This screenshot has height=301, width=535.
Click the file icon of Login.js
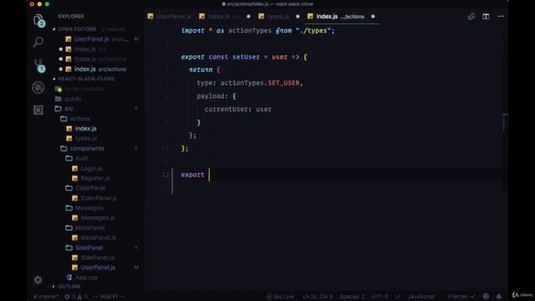click(x=74, y=168)
